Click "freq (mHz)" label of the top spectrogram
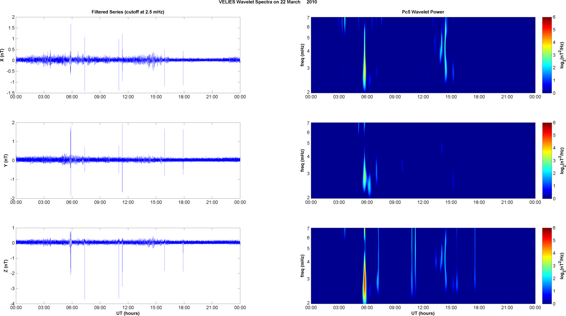Image resolution: width=566 pixels, height=316 pixels. [303, 55]
